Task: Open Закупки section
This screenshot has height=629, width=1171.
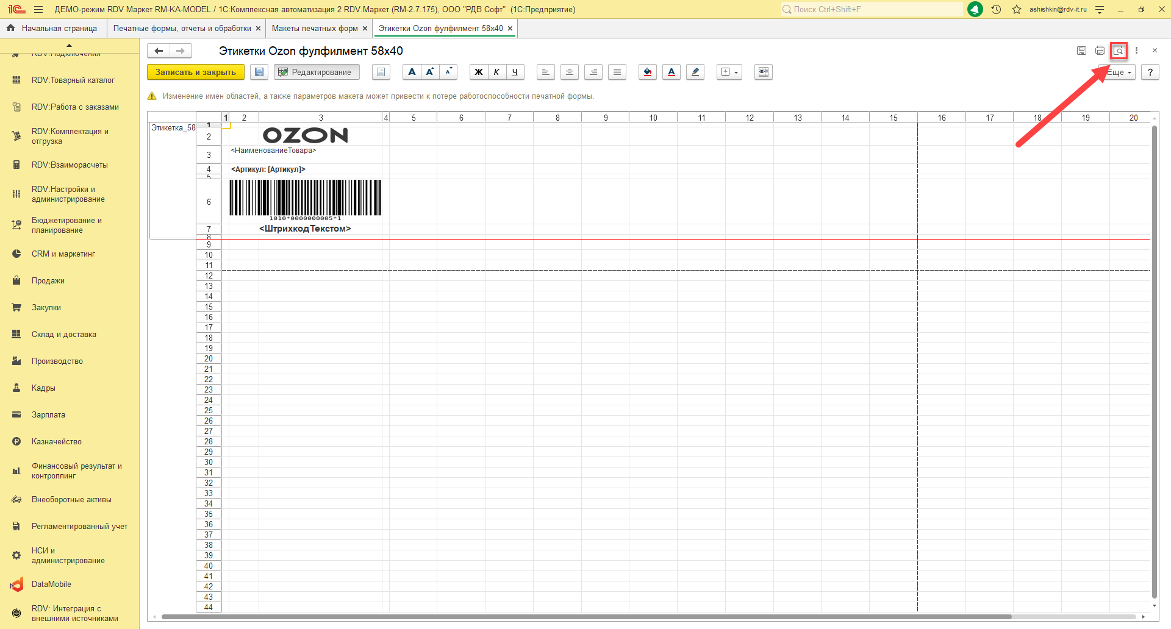Action: [x=70, y=307]
